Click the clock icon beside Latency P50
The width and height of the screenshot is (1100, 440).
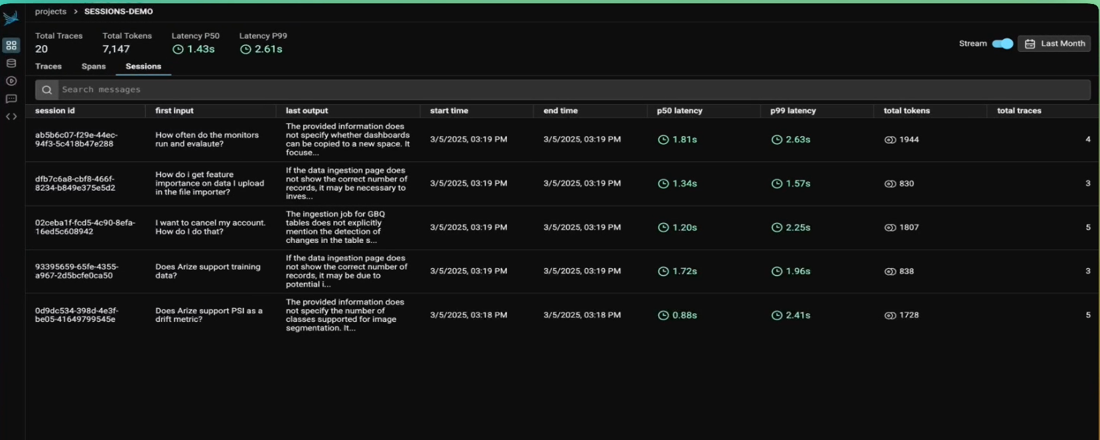click(x=178, y=49)
